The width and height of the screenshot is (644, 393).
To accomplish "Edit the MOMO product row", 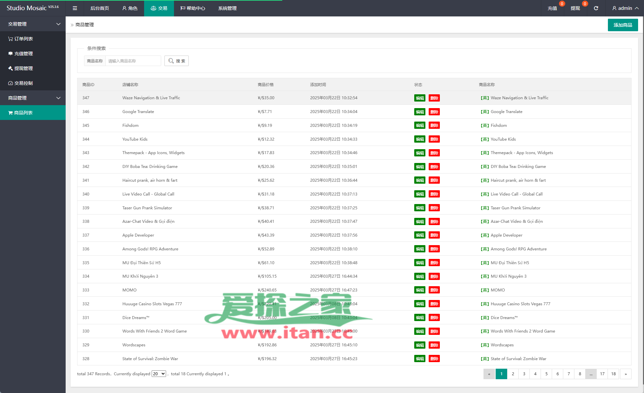I will point(420,290).
